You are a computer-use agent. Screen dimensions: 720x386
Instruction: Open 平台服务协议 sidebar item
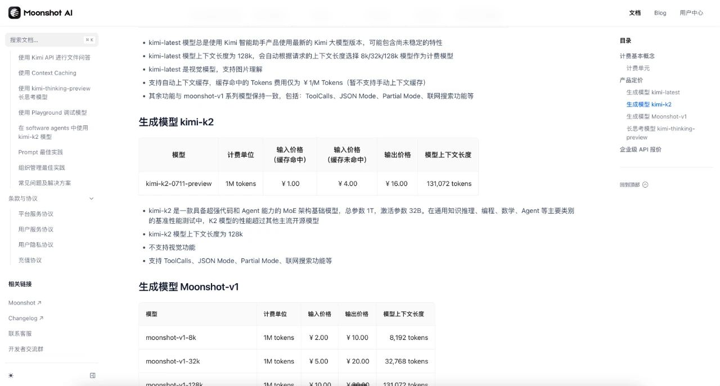click(36, 214)
